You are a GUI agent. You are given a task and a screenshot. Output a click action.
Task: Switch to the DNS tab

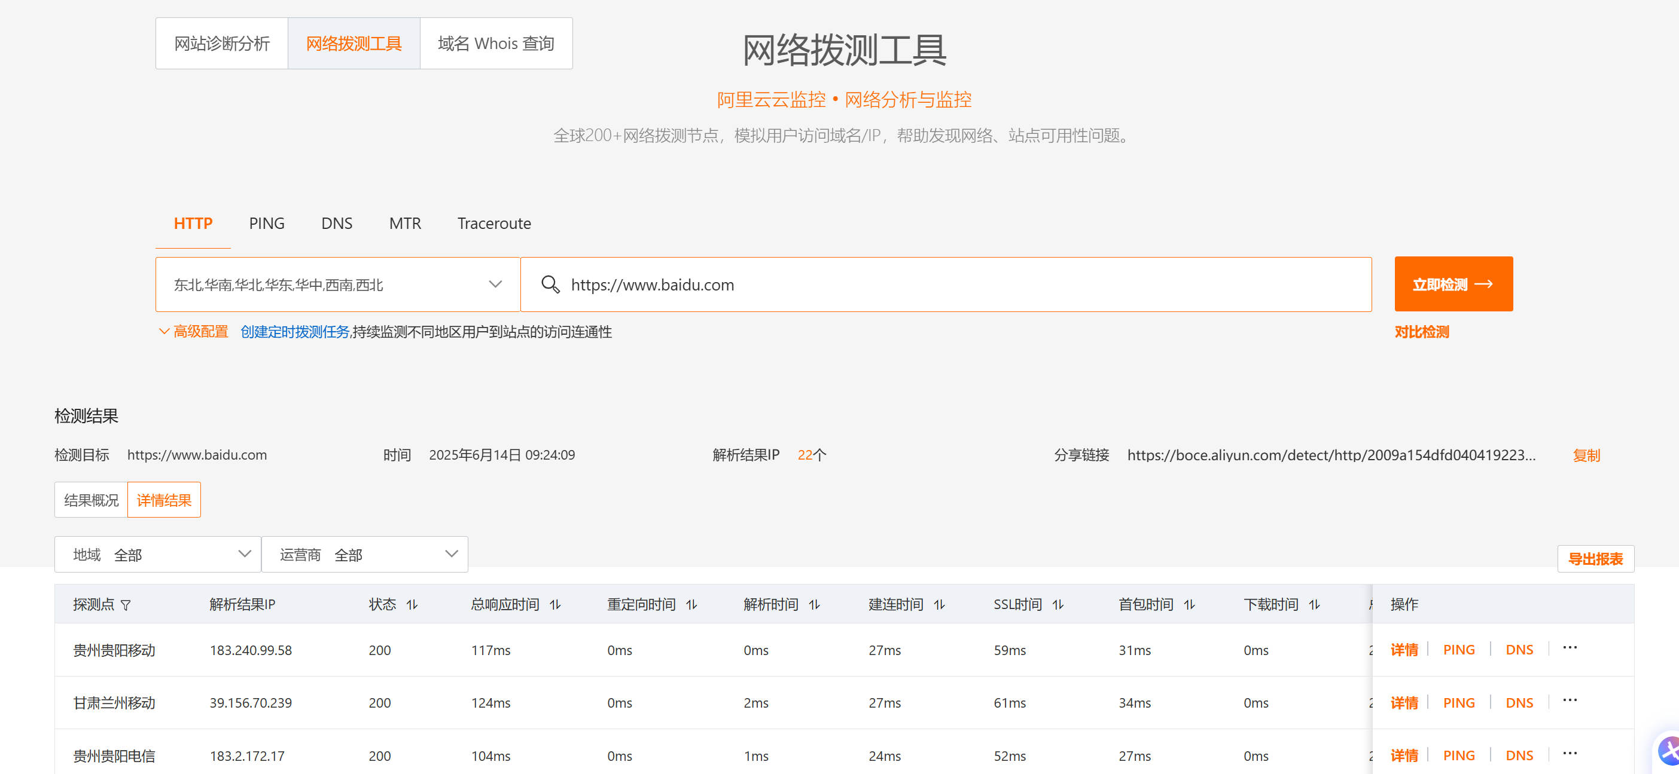click(336, 224)
